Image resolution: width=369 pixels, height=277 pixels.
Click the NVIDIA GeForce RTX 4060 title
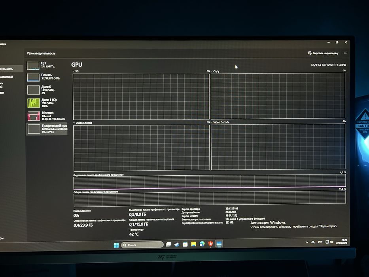tap(329, 65)
